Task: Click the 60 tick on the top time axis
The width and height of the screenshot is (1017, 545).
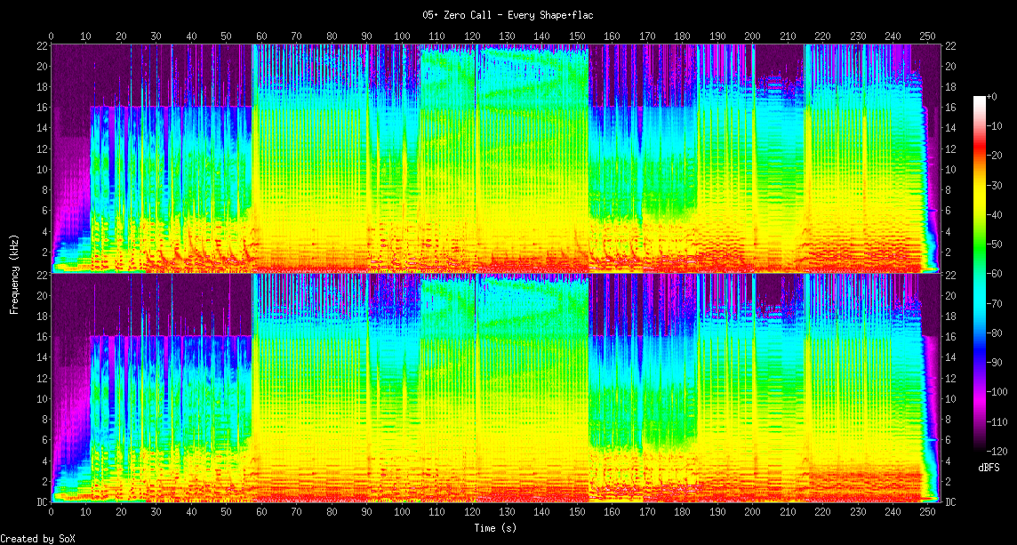Action: (261, 36)
